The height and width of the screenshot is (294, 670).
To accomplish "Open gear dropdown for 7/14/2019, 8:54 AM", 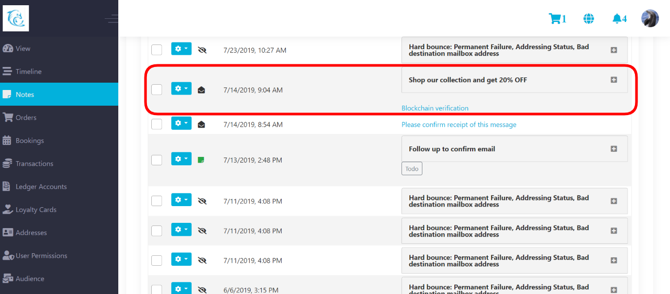I will coord(181,123).
